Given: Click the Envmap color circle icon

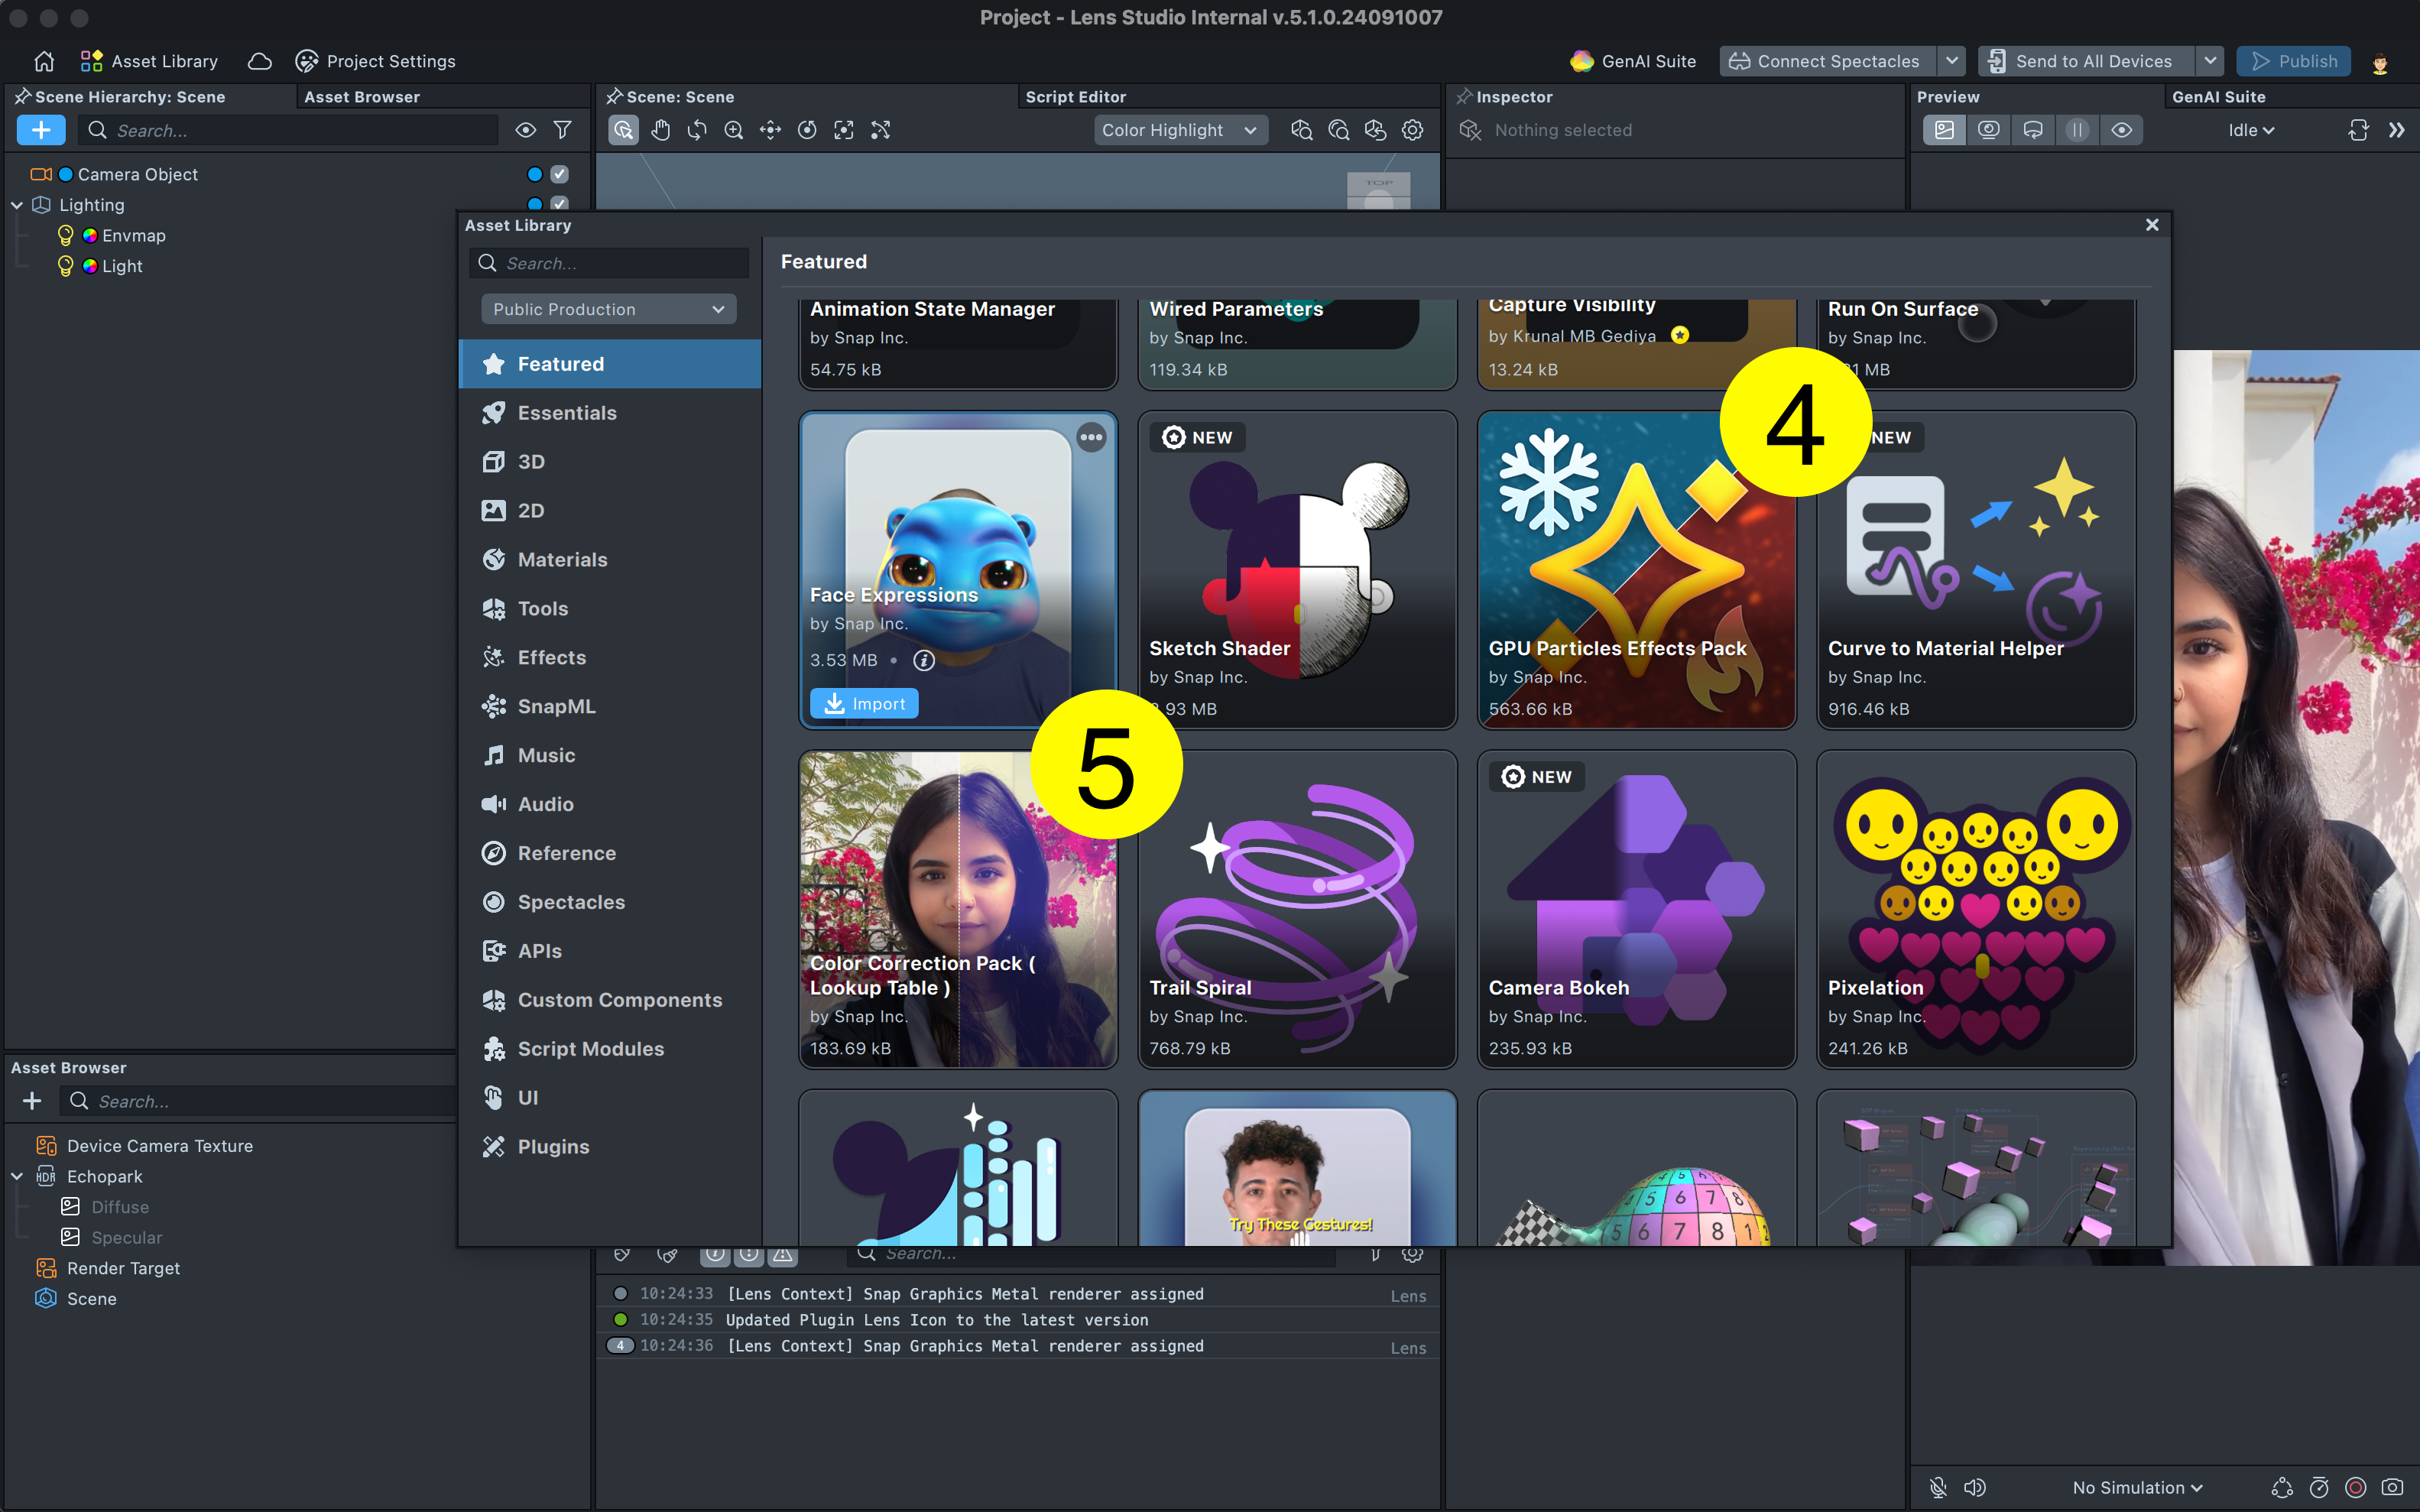Looking at the screenshot, I should 90,235.
